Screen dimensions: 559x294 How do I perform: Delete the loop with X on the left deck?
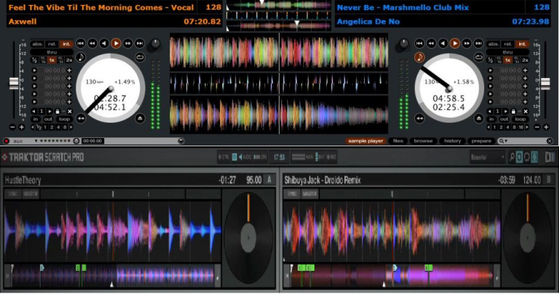69,111
